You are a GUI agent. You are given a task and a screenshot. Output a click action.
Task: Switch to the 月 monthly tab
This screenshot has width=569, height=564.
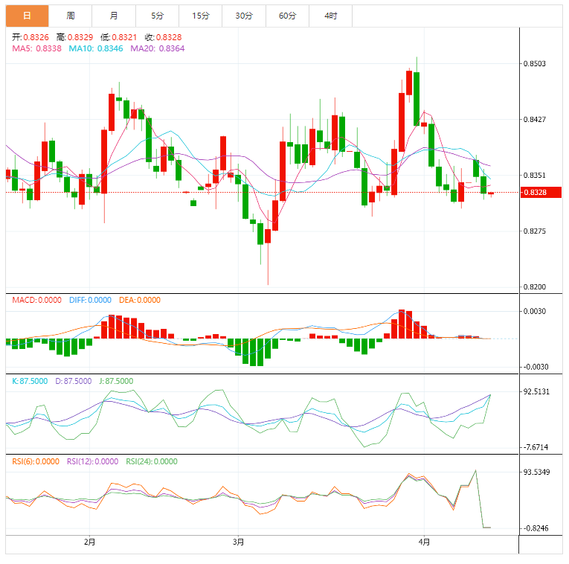tap(114, 16)
